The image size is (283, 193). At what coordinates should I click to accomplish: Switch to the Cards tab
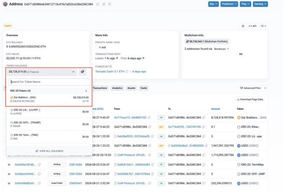point(143,88)
